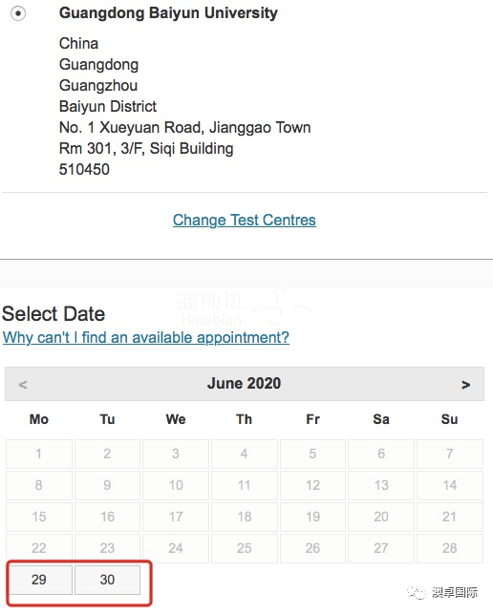Screen dimensions: 493x614
Task: Click calendar day 10
Action: (176, 485)
